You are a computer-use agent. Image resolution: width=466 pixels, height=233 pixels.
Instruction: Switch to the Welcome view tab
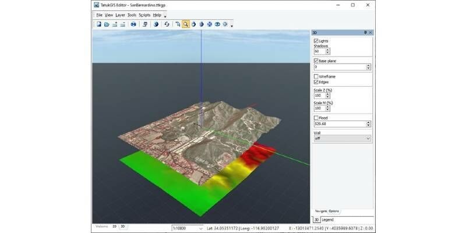click(x=101, y=227)
